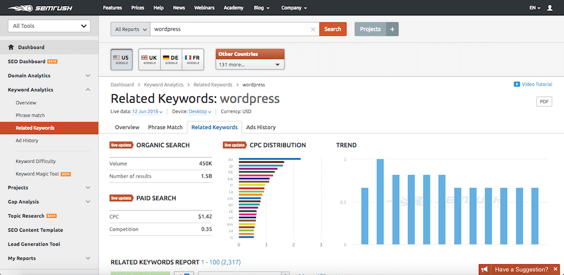Open Lead Generation Tool in sidebar
The width and height of the screenshot is (564, 275).
pos(34,244)
